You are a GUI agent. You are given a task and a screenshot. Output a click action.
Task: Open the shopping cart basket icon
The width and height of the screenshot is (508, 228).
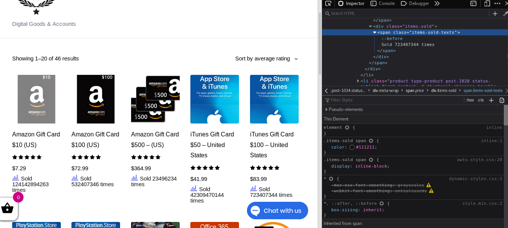pyautogui.click(x=7, y=208)
